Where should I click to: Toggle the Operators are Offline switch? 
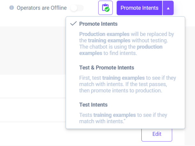[x=77, y=8]
